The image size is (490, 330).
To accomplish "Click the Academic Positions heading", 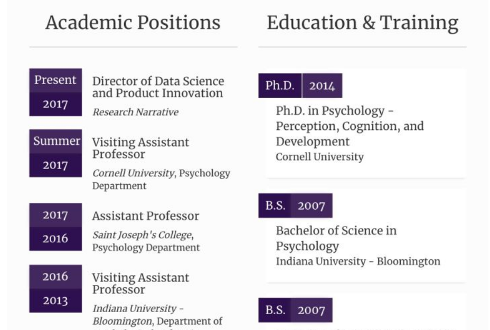I will coord(133,23).
